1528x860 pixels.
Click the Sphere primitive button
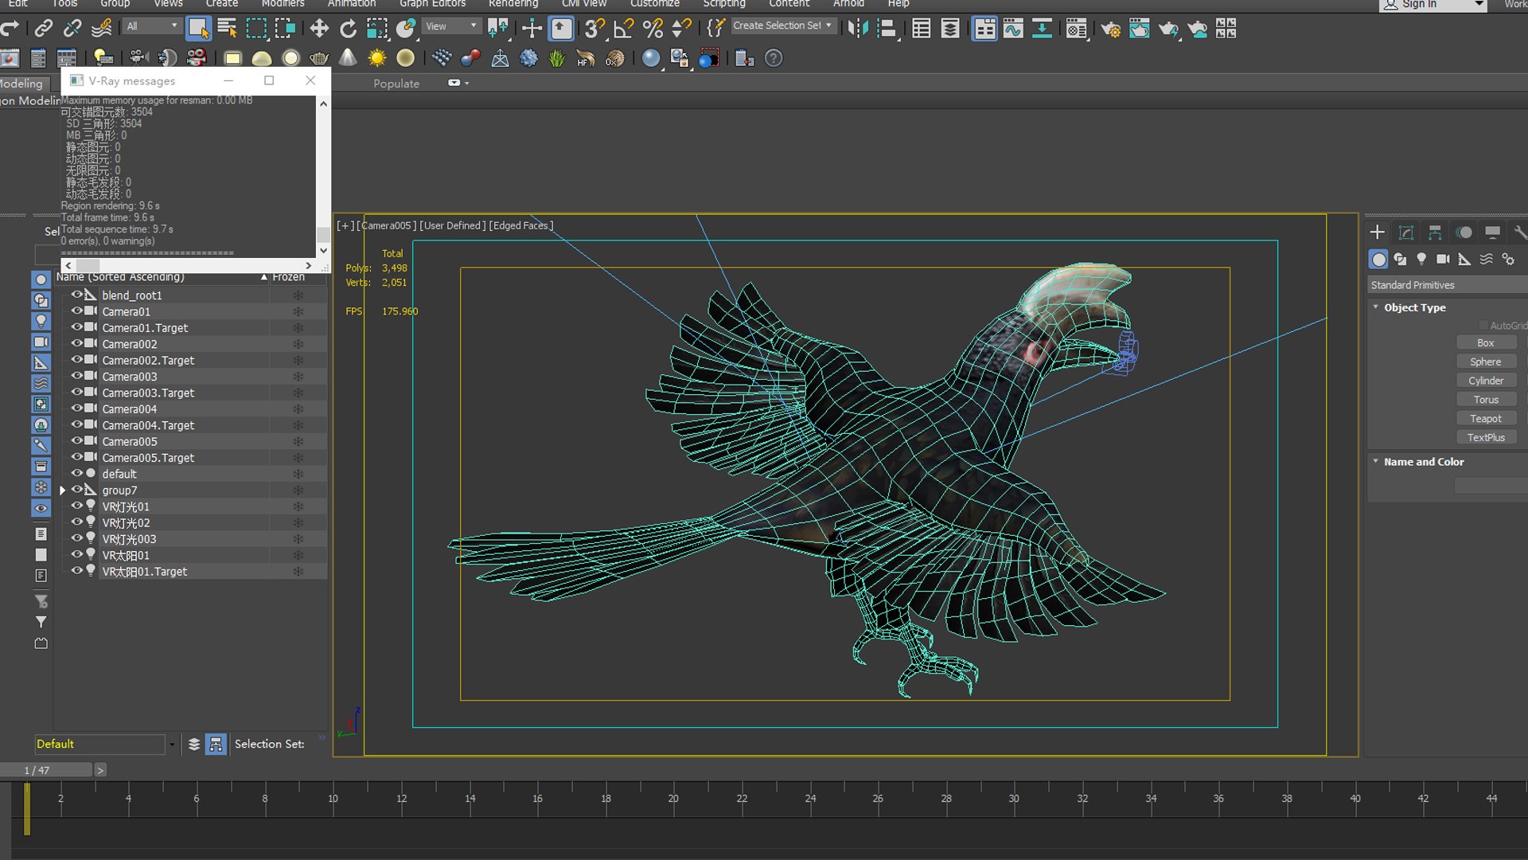pyautogui.click(x=1485, y=362)
